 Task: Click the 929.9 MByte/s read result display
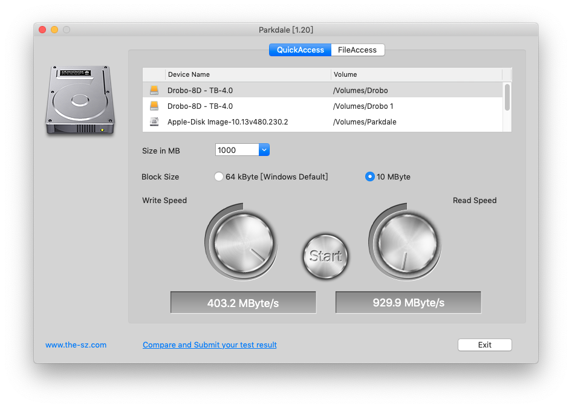pos(409,303)
